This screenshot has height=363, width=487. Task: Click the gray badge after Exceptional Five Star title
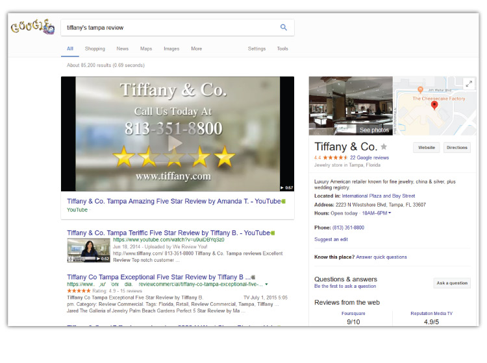[x=253, y=277]
